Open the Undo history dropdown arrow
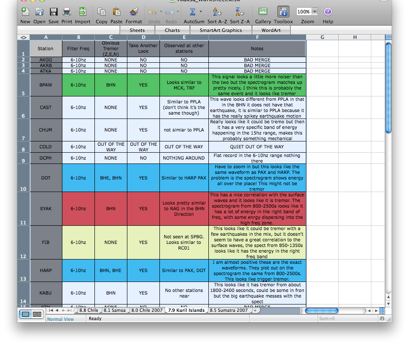The height and width of the screenshot is (346, 409). click(161, 11)
